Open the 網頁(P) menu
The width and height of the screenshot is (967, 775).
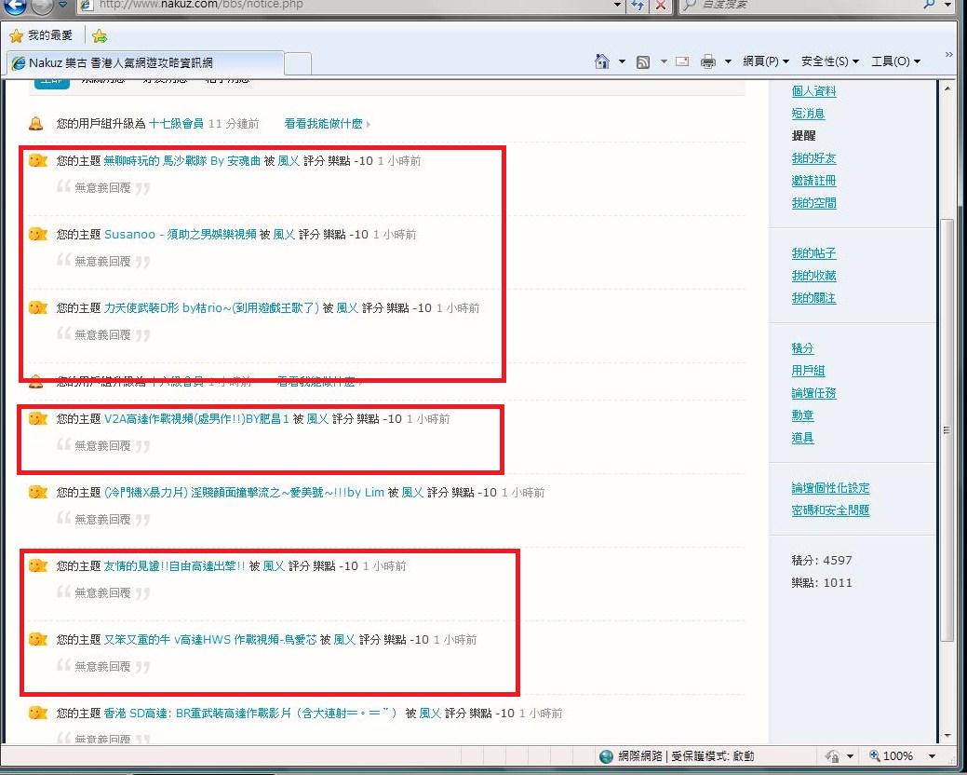pos(765,61)
